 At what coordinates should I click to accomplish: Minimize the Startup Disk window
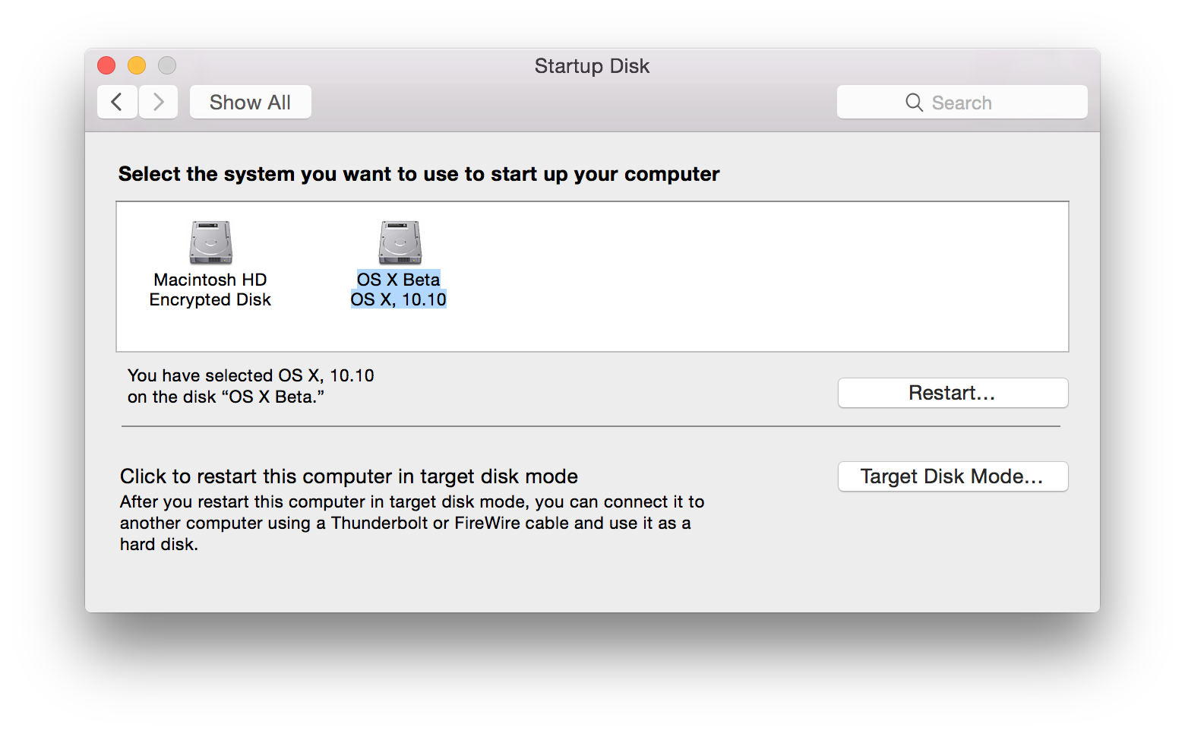(137, 65)
